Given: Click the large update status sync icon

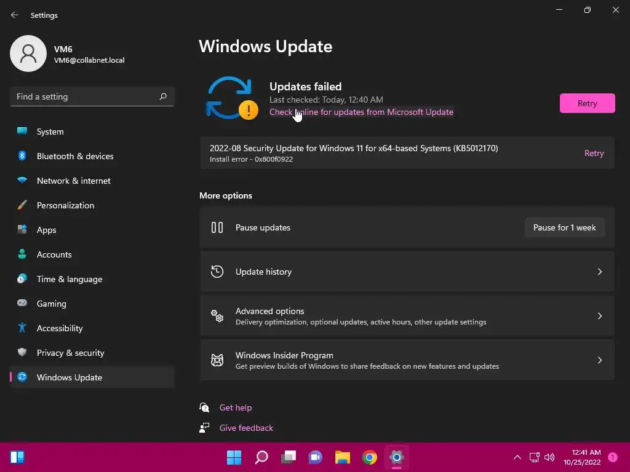Looking at the screenshot, I should 231,98.
